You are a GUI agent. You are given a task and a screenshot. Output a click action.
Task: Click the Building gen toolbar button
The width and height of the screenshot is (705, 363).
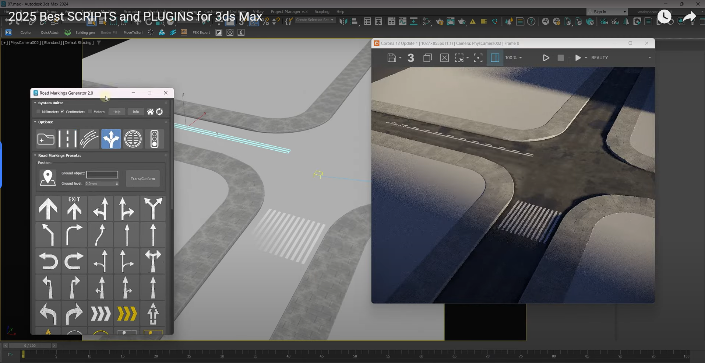click(x=85, y=32)
